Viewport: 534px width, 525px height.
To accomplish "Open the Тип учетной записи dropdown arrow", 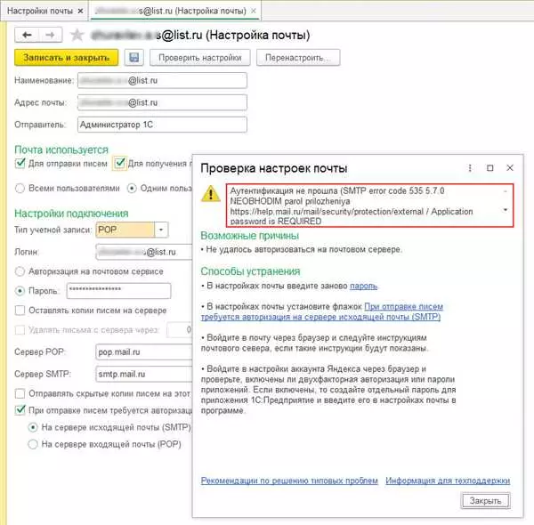I will pyautogui.click(x=161, y=230).
